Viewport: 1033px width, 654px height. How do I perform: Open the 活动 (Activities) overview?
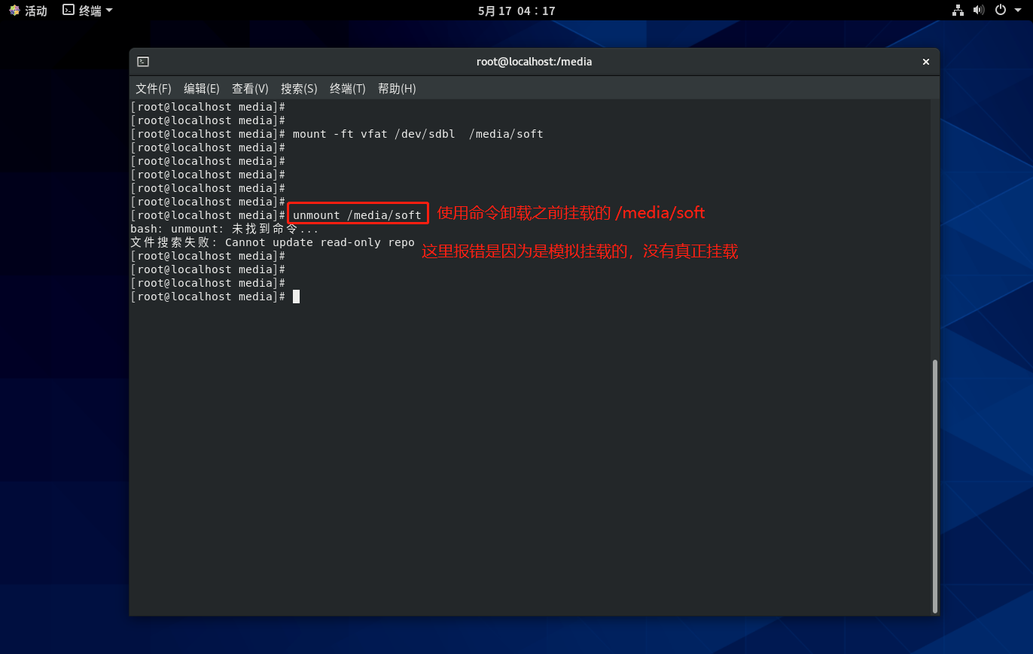coord(28,11)
